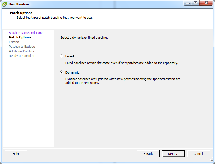Select Patch Options step in sidebar

20,37
